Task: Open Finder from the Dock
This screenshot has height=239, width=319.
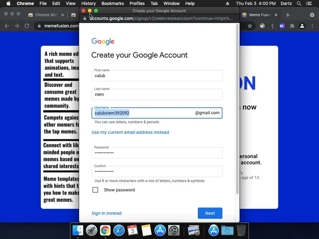Action: click(78, 230)
